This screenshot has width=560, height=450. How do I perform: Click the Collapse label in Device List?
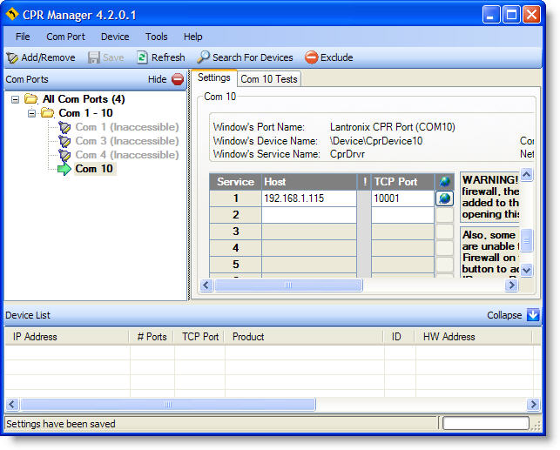tap(504, 315)
